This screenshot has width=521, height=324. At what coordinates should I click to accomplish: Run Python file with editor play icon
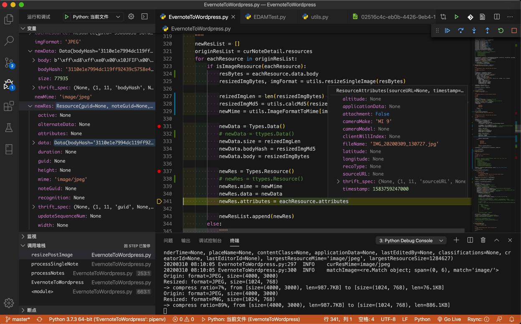click(456, 17)
